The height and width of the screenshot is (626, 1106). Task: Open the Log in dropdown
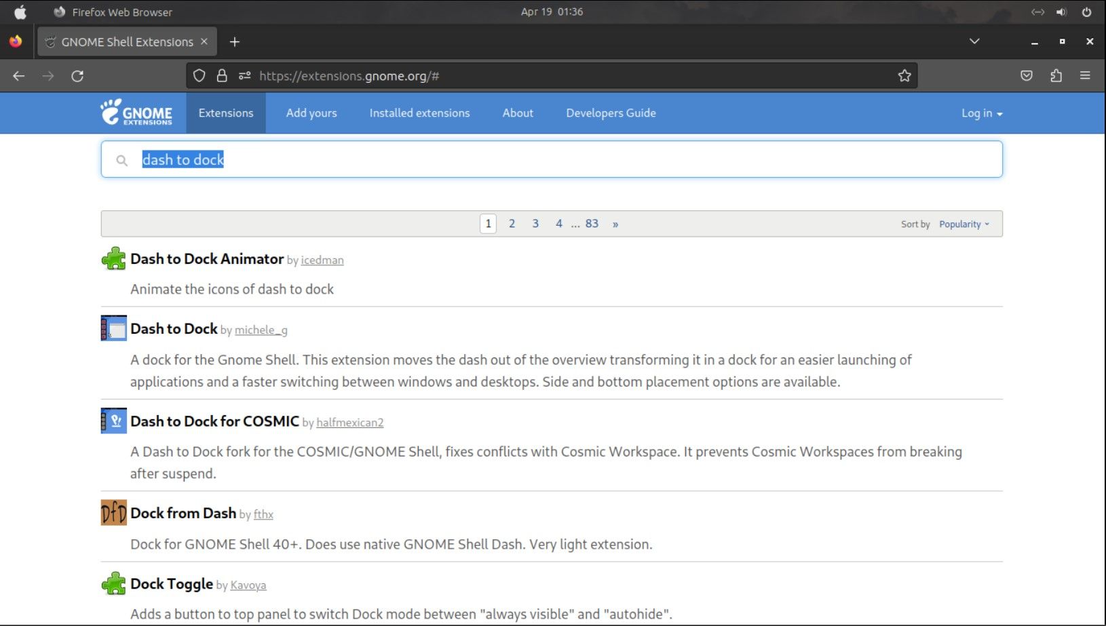981,113
